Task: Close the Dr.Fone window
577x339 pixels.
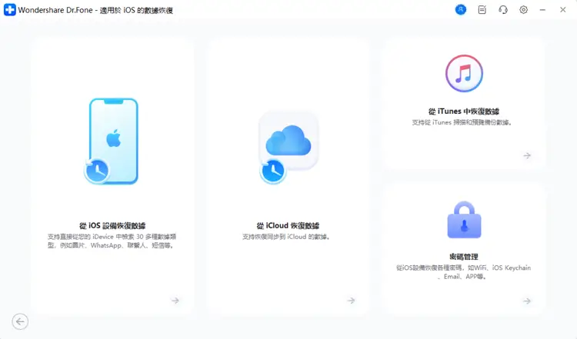Action: (562, 10)
